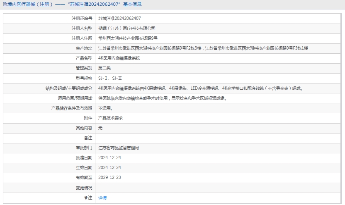Click the 生产地址 value text

tap(203, 48)
